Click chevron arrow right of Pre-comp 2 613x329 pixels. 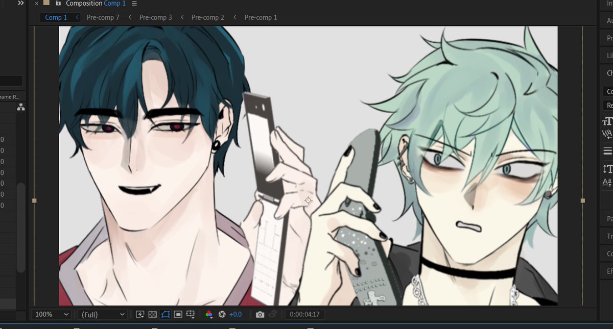click(234, 17)
